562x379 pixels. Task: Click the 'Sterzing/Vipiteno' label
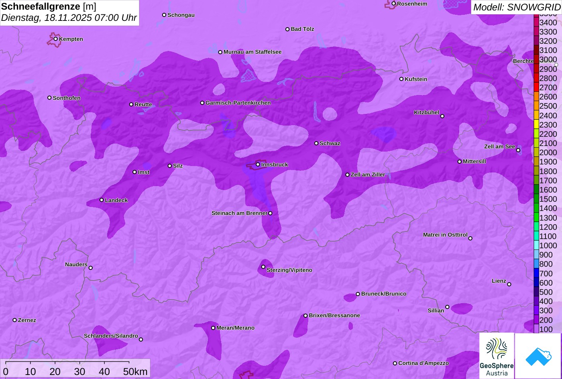coord(289,270)
